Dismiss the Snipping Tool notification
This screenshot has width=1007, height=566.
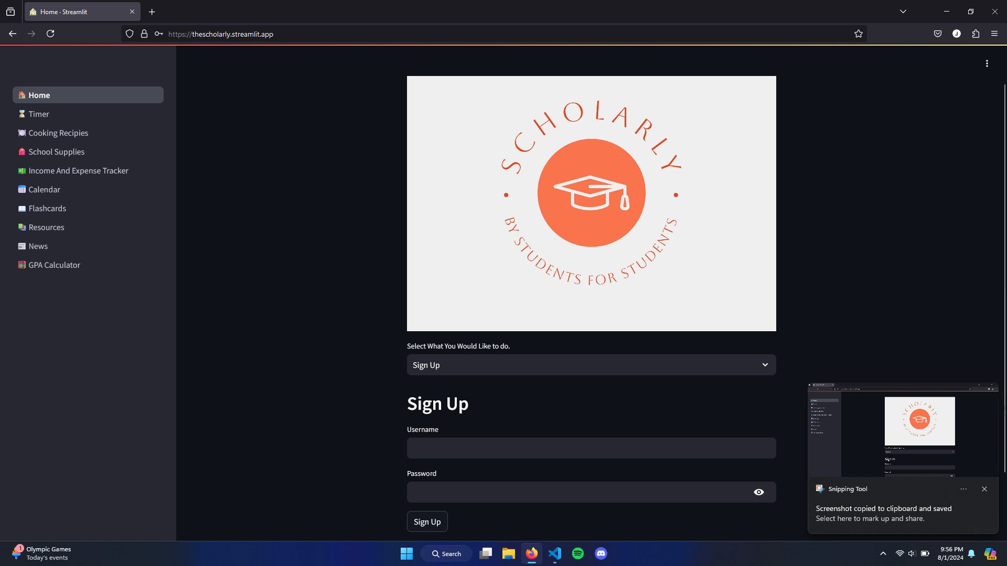(984, 489)
